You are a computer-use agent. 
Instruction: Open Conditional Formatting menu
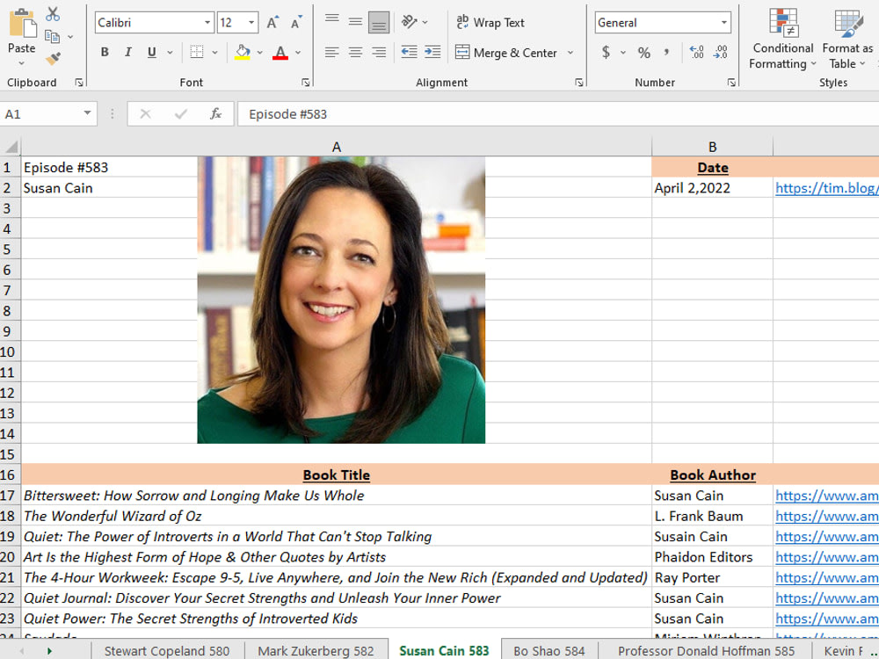pyautogui.click(x=782, y=40)
